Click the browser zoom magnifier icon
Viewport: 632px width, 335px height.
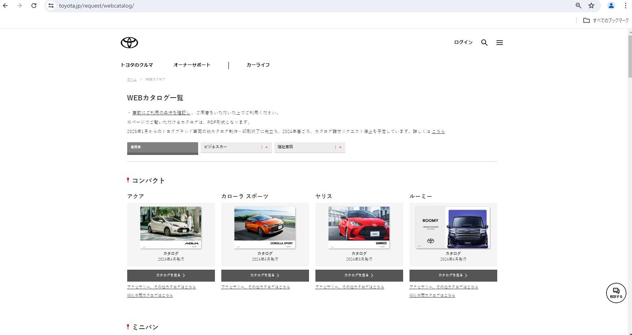(x=578, y=6)
